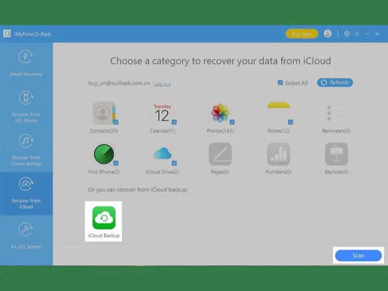This screenshot has height=291, width=388.
Task: Click the huy_vn@outlook.com.vn account text
Action: (x=119, y=83)
